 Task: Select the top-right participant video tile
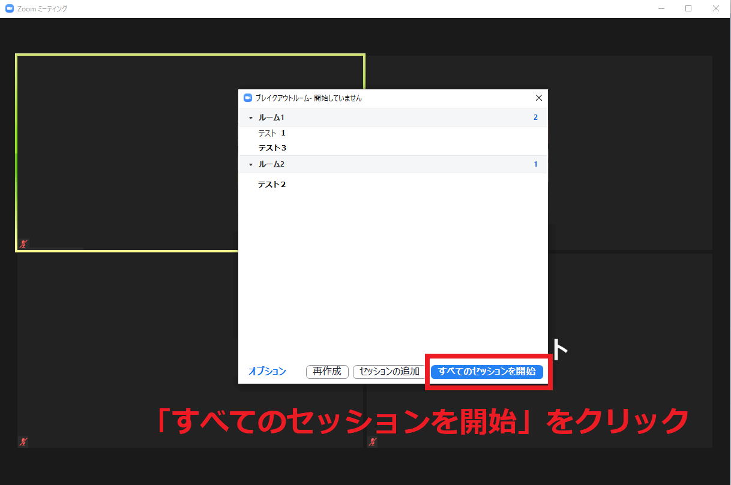click(x=630, y=150)
